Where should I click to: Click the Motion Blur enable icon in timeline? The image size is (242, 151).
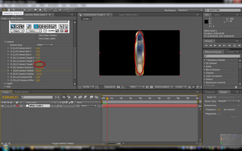coord(85,97)
